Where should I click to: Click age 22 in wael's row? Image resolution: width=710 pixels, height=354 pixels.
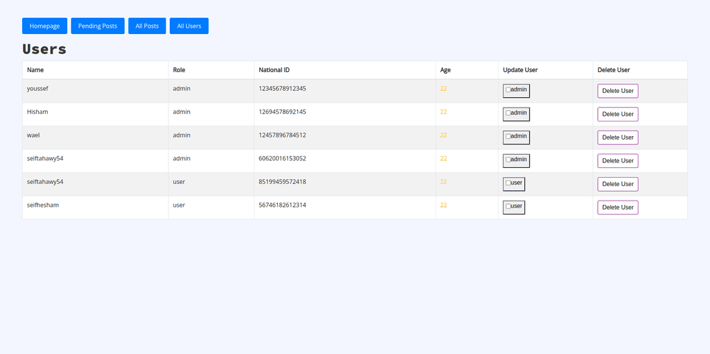443,135
